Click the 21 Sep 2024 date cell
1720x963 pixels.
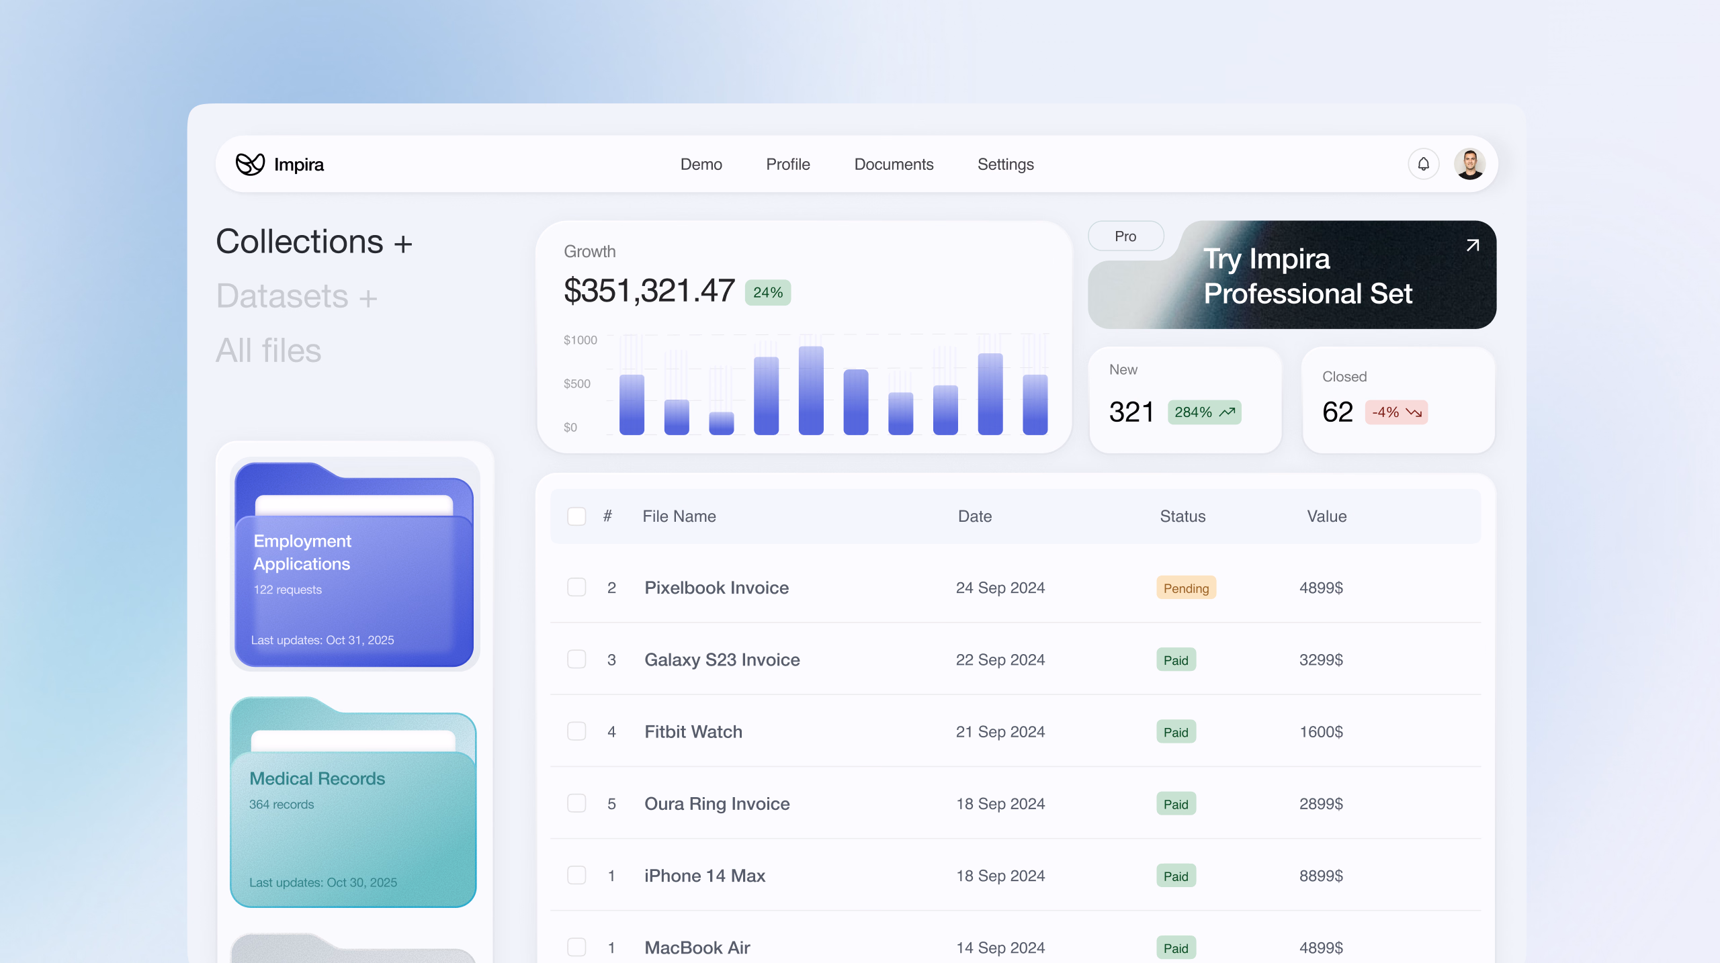[1000, 731]
